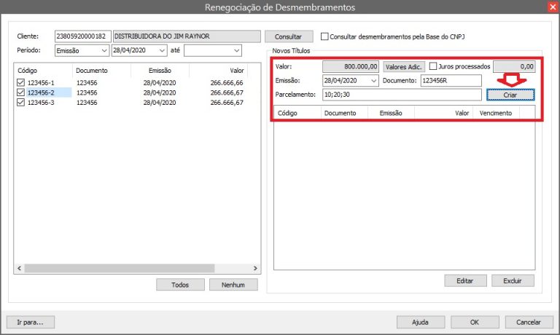This screenshot has width=560, height=335.
Task: Click the horizontal scrollbar thumb in left list
Action: tap(120, 268)
